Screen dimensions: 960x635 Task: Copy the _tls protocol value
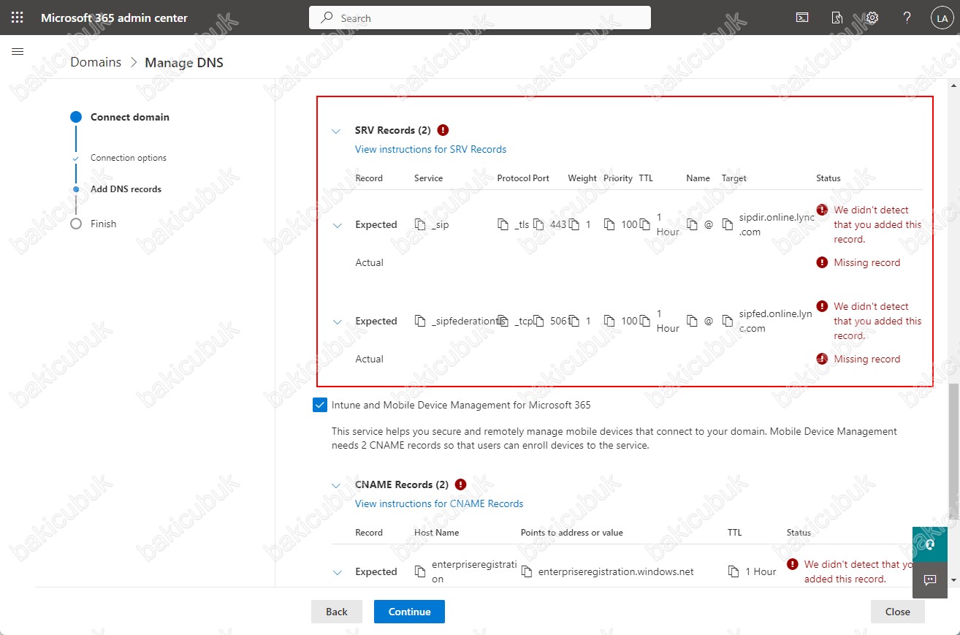(503, 224)
